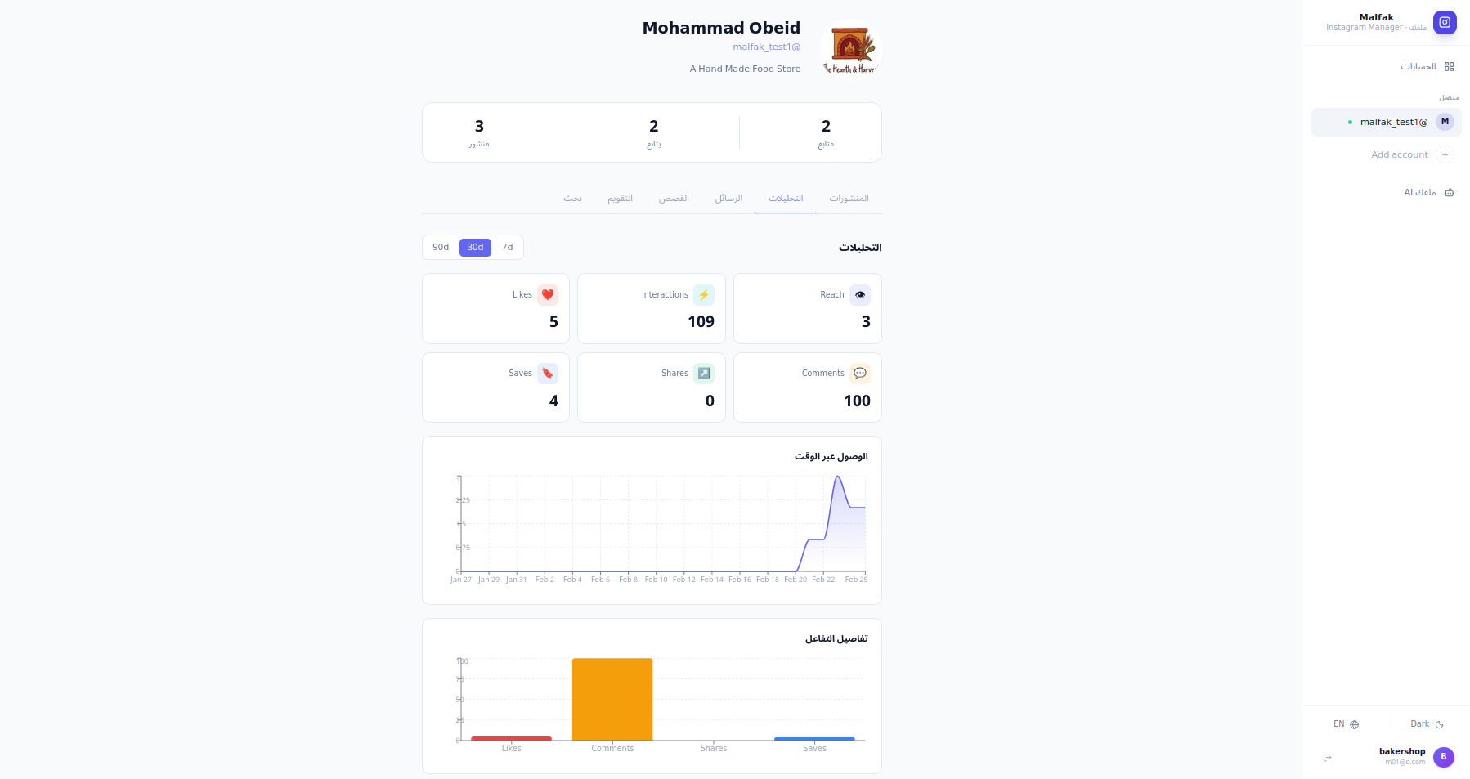1470x779 pixels.
Task: Click the AI robot icon for ملفك AI
Action: tap(1449, 192)
